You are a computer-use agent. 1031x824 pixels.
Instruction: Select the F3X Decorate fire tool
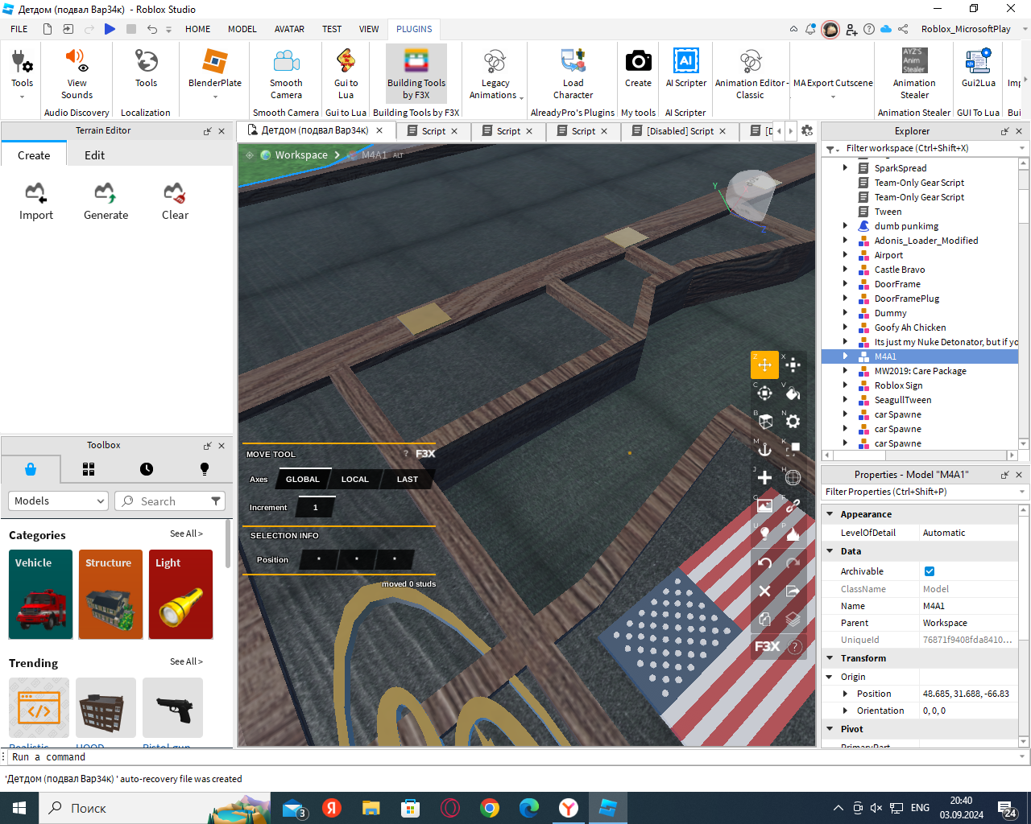(793, 534)
